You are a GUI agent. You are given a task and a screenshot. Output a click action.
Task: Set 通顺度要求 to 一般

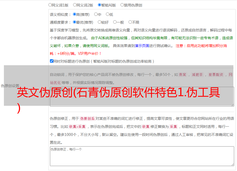(115, 22)
